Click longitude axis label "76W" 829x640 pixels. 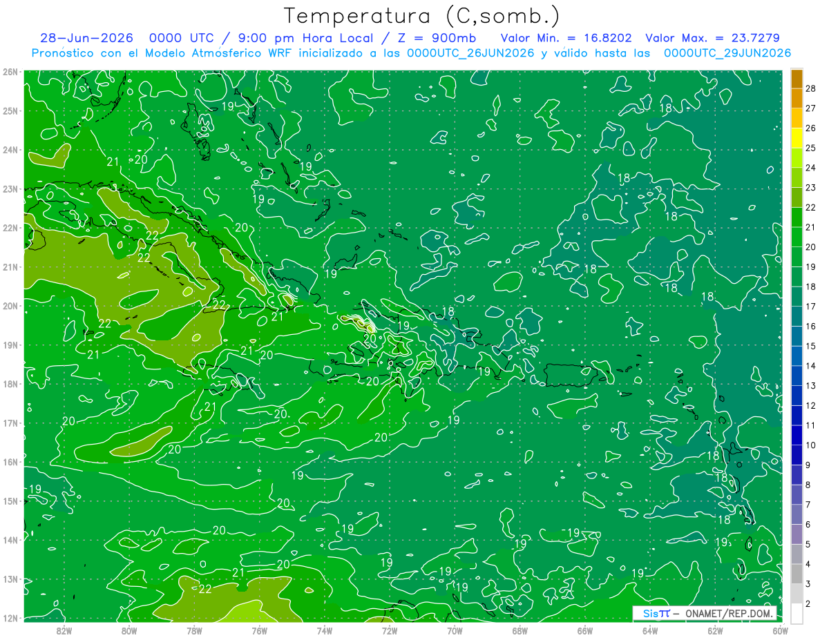(259, 630)
